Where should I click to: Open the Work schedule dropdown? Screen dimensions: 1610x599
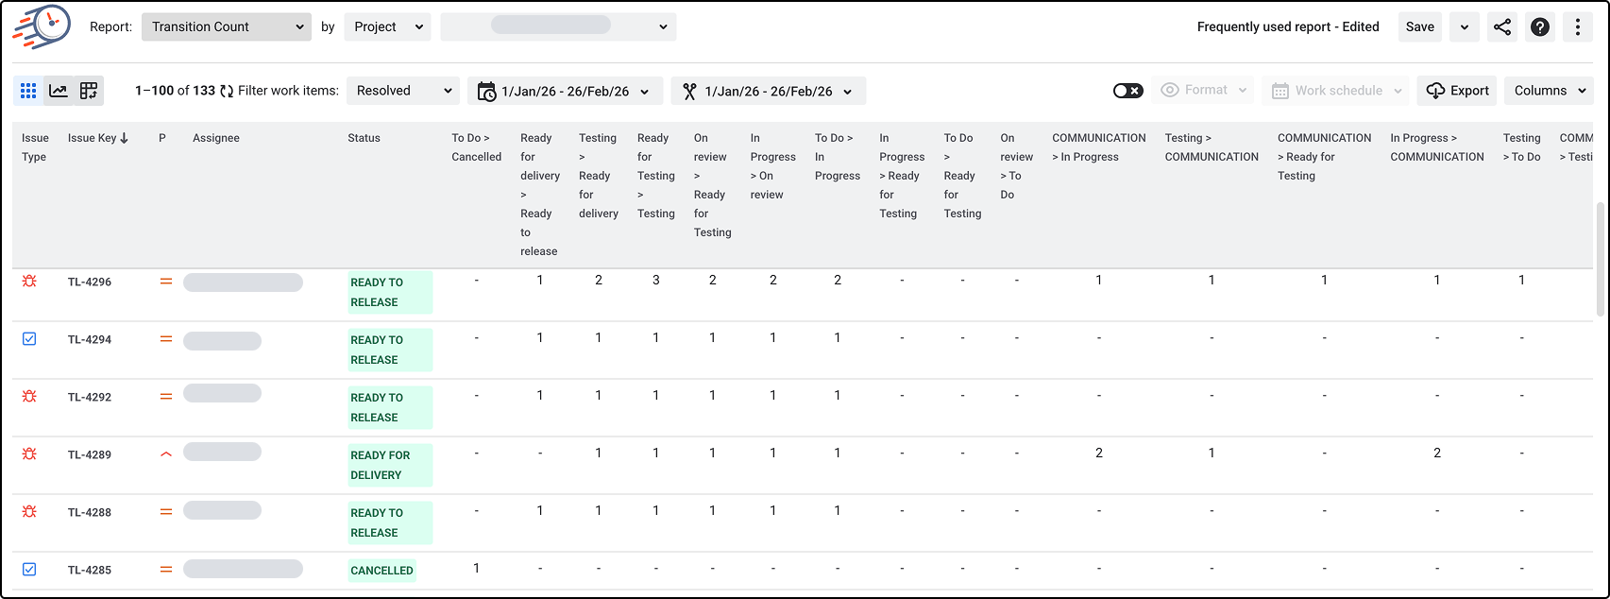(x=1335, y=91)
